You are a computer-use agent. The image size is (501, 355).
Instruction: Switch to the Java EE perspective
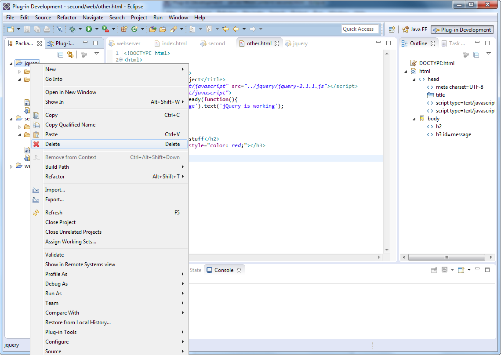point(415,29)
